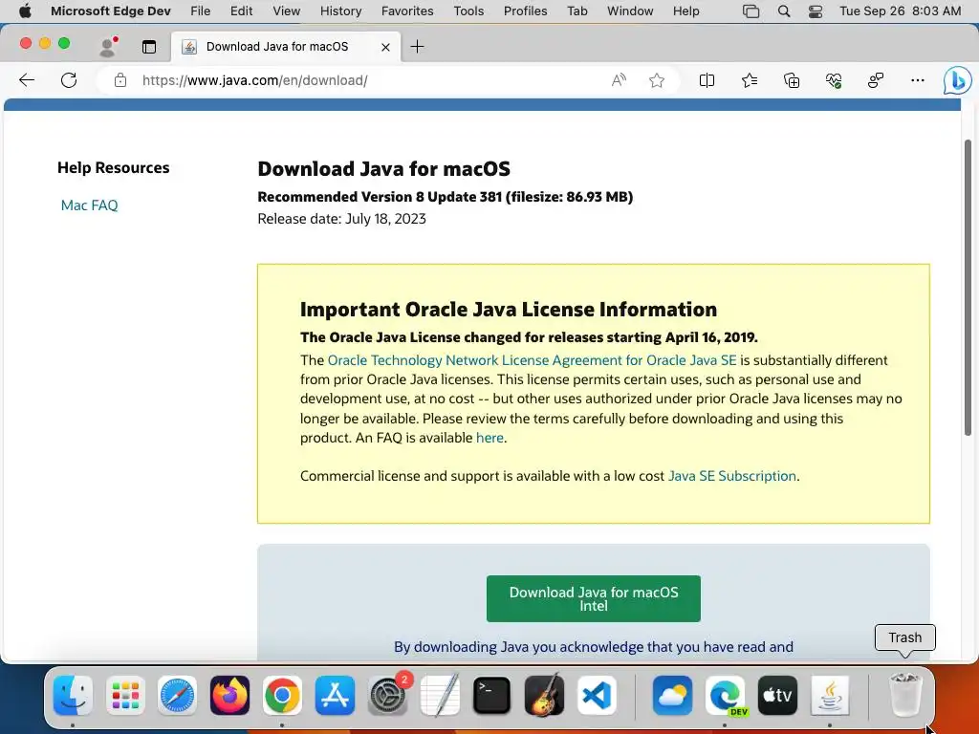This screenshot has width=979, height=734.
Task: Open the Window menu
Action: pyautogui.click(x=630, y=11)
